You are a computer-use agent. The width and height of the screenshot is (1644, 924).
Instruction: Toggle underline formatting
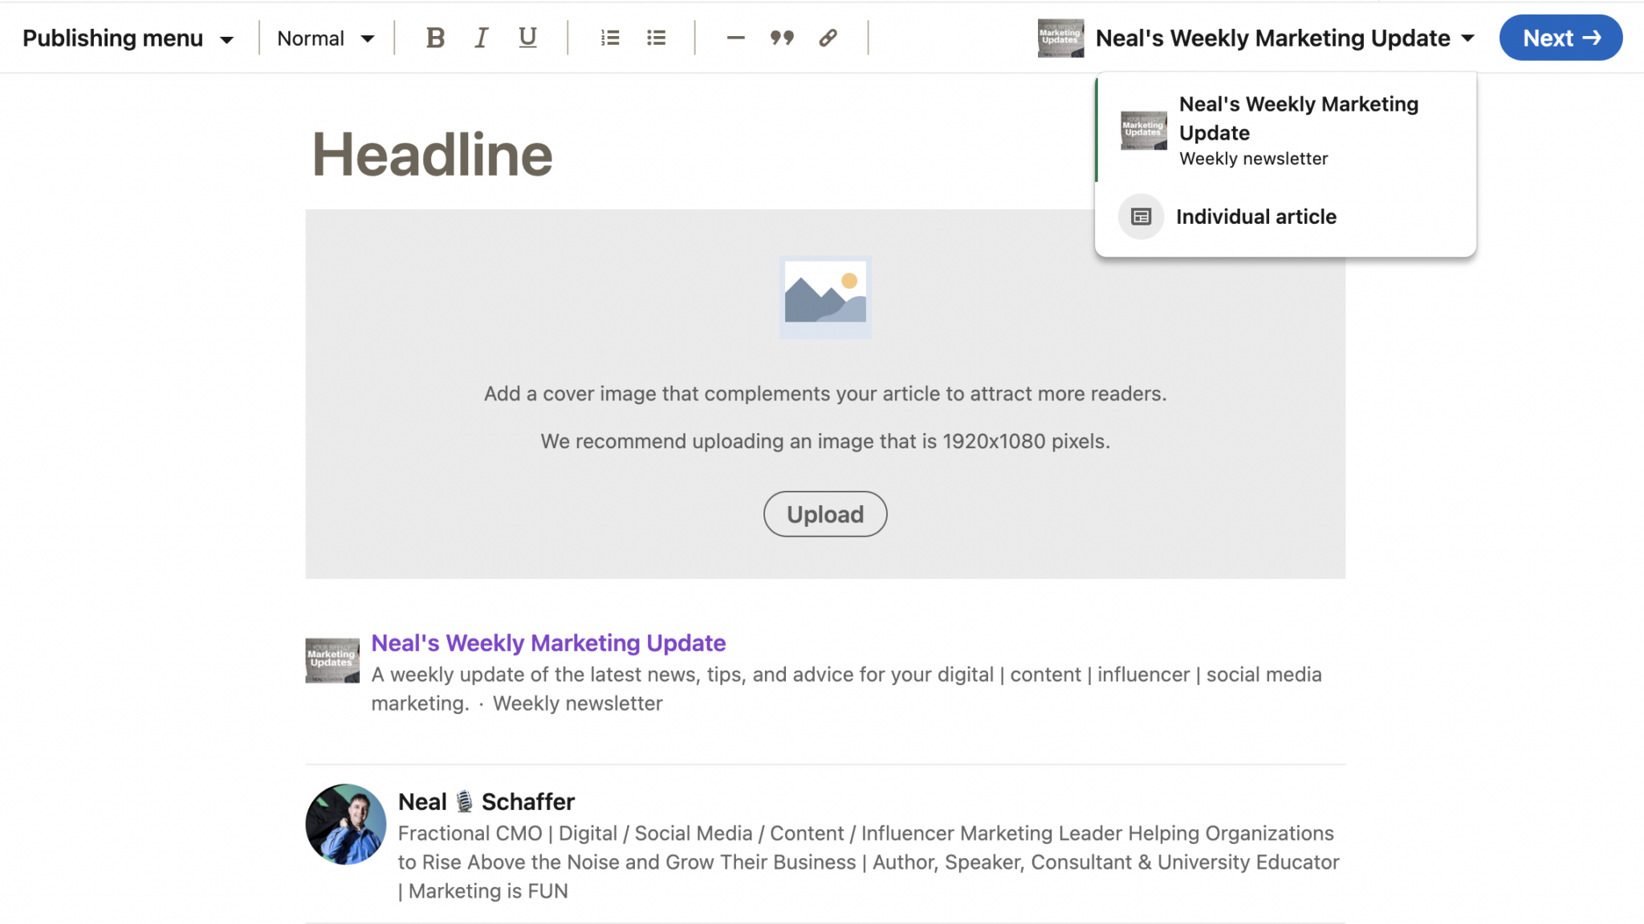point(527,38)
